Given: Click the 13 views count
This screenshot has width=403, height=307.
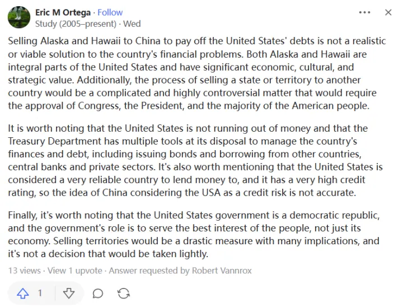Looking at the screenshot, I should click(24, 271).
